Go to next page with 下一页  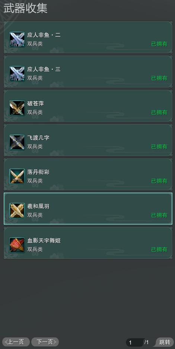pos(45,342)
